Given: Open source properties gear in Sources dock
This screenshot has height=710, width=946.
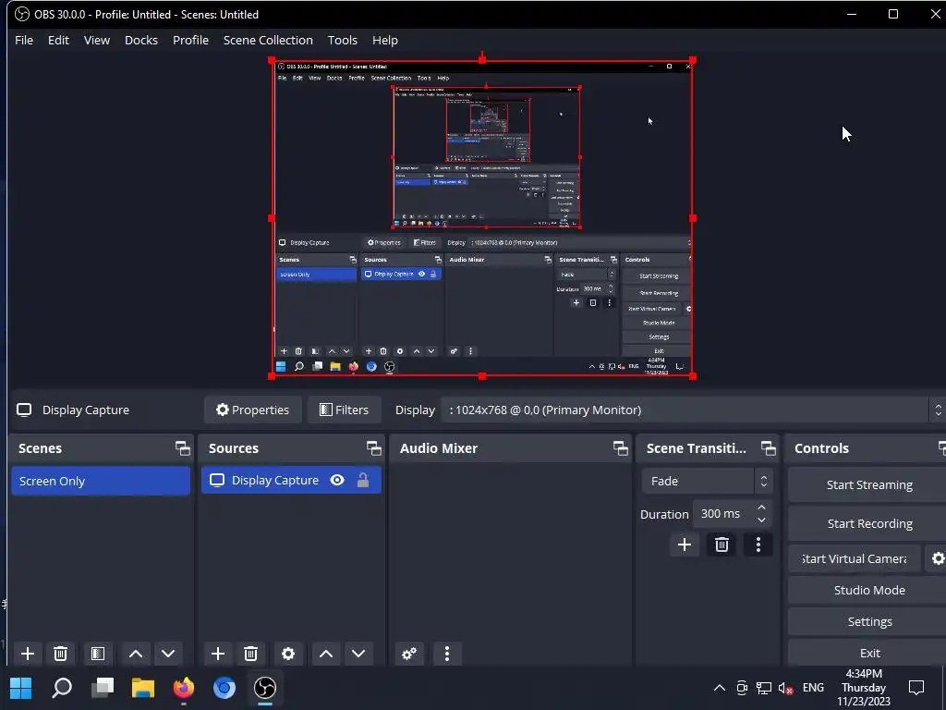Looking at the screenshot, I should [x=288, y=654].
